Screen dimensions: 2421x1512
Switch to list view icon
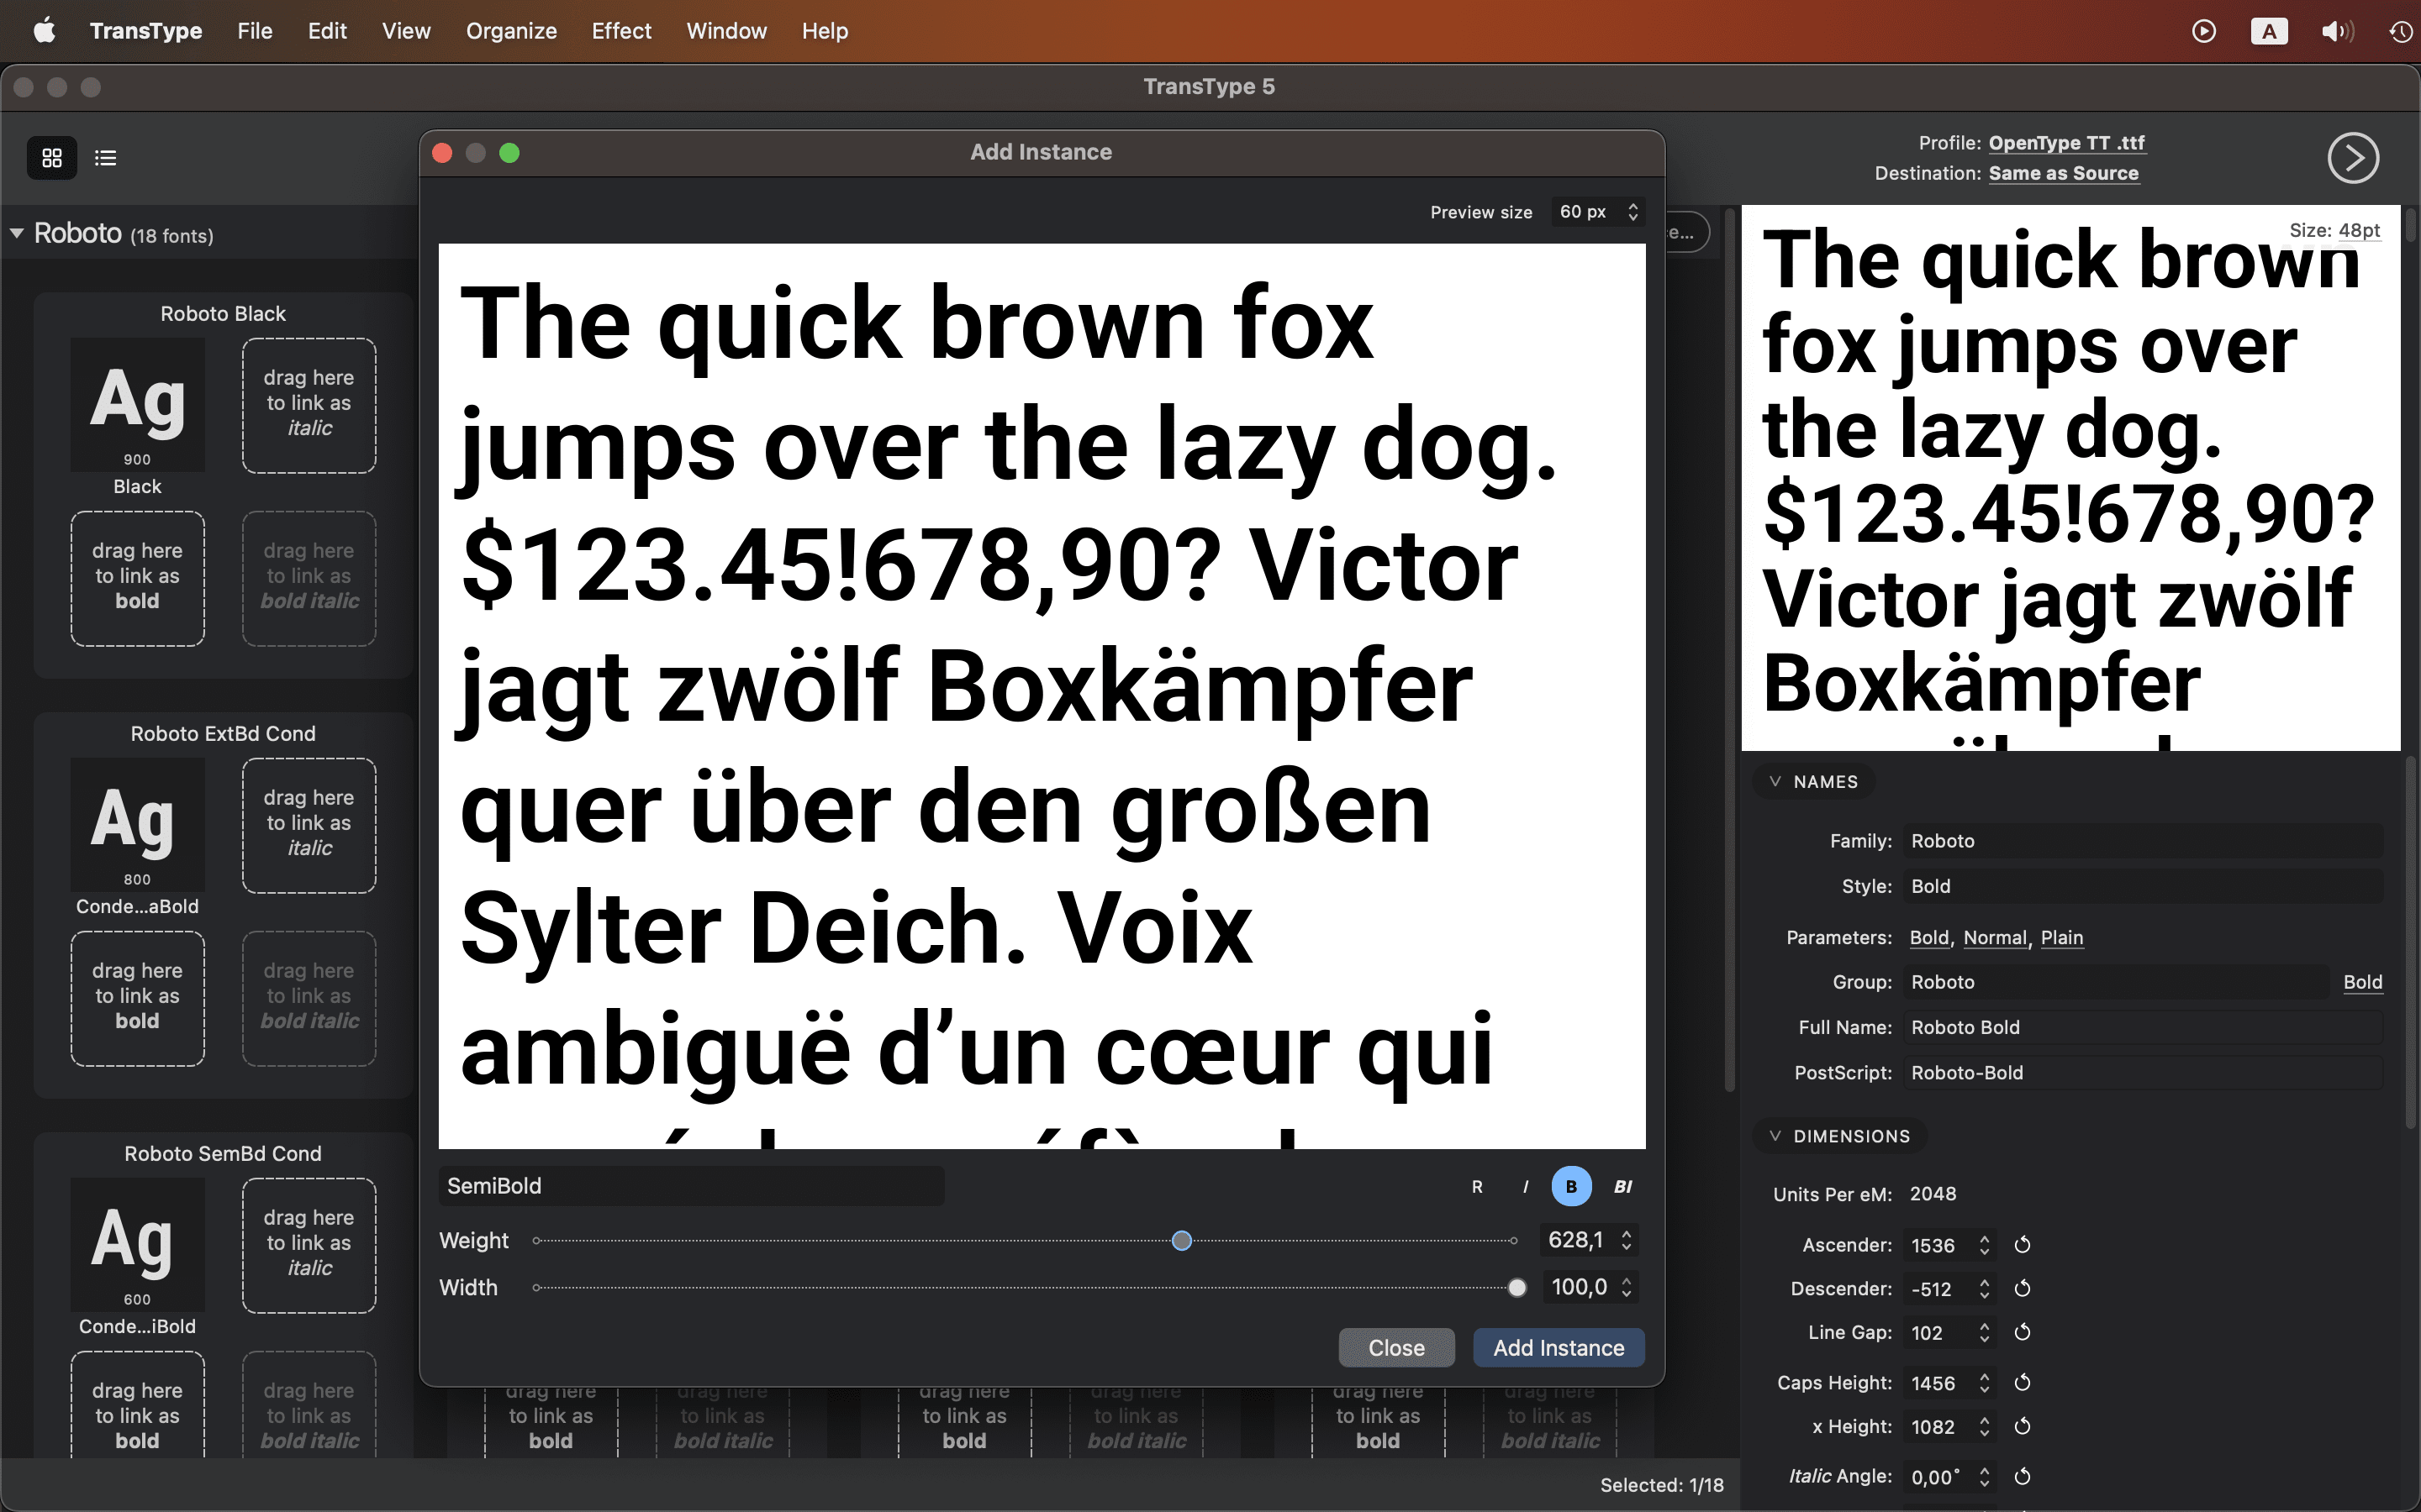tap(105, 158)
